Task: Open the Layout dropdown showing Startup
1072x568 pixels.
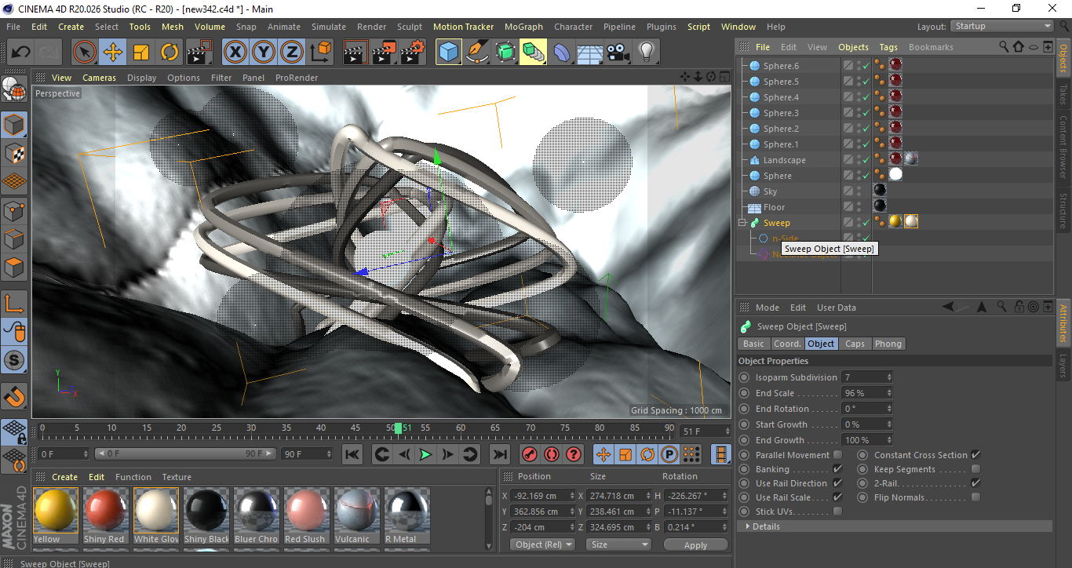Action: (x=1002, y=26)
